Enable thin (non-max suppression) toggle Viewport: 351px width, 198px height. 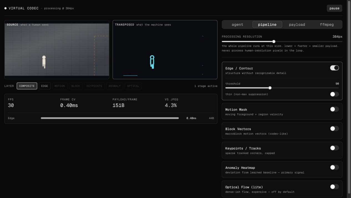coord(334,94)
